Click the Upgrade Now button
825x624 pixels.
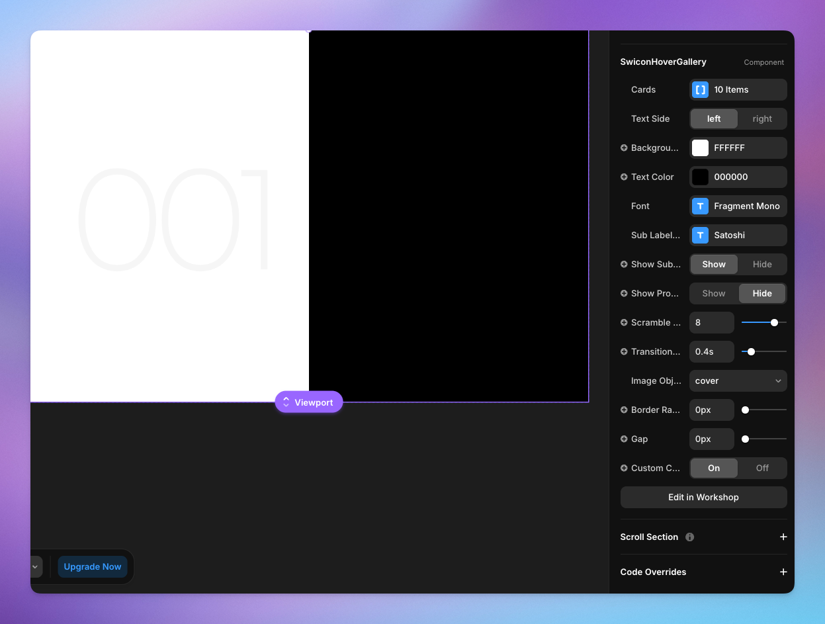click(93, 567)
